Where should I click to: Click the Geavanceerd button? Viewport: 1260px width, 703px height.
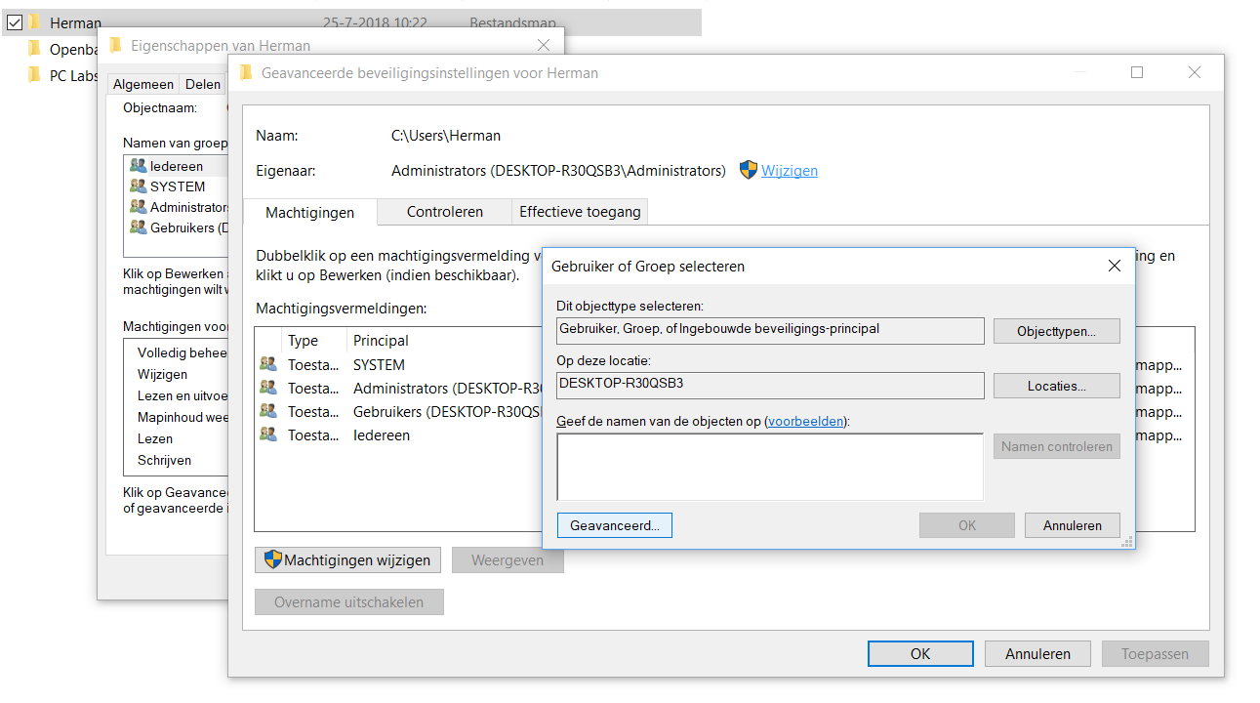614,525
